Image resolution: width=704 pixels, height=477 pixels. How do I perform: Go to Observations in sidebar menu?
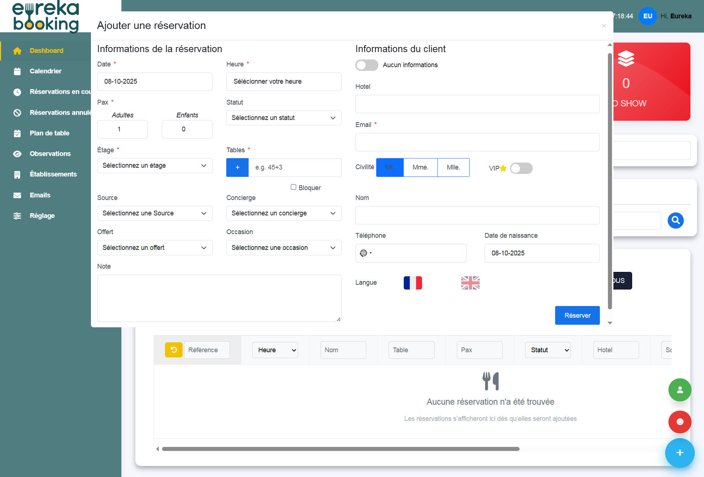[x=50, y=154]
